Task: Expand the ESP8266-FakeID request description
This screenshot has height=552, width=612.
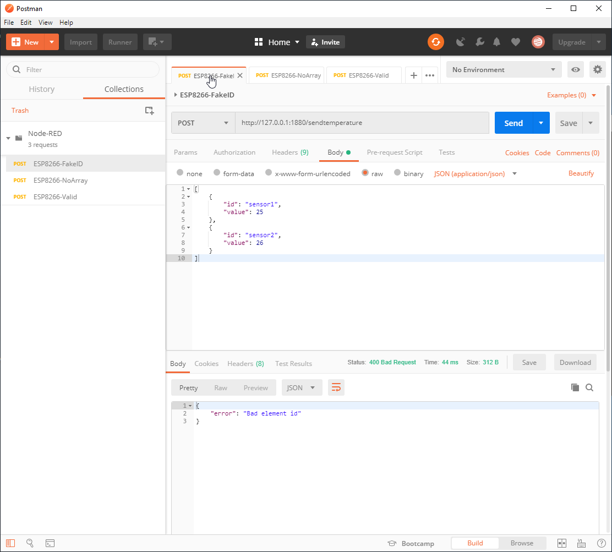Action: [176, 95]
